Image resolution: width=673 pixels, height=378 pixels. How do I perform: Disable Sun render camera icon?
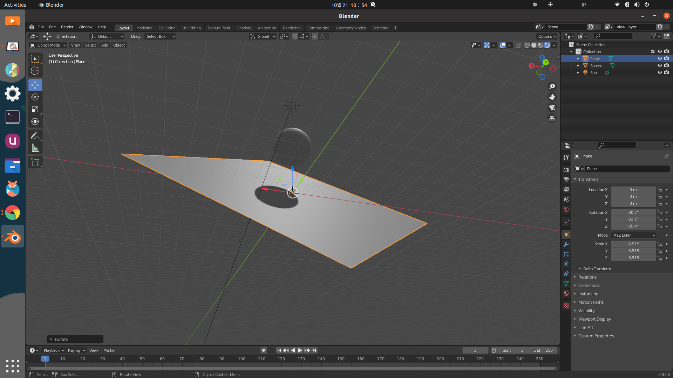pos(666,73)
